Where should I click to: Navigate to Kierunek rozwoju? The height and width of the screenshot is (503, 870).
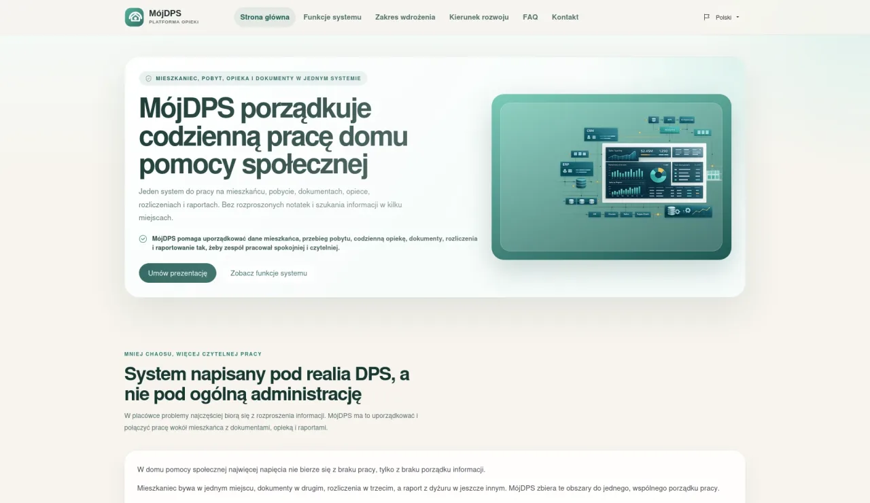click(x=479, y=17)
